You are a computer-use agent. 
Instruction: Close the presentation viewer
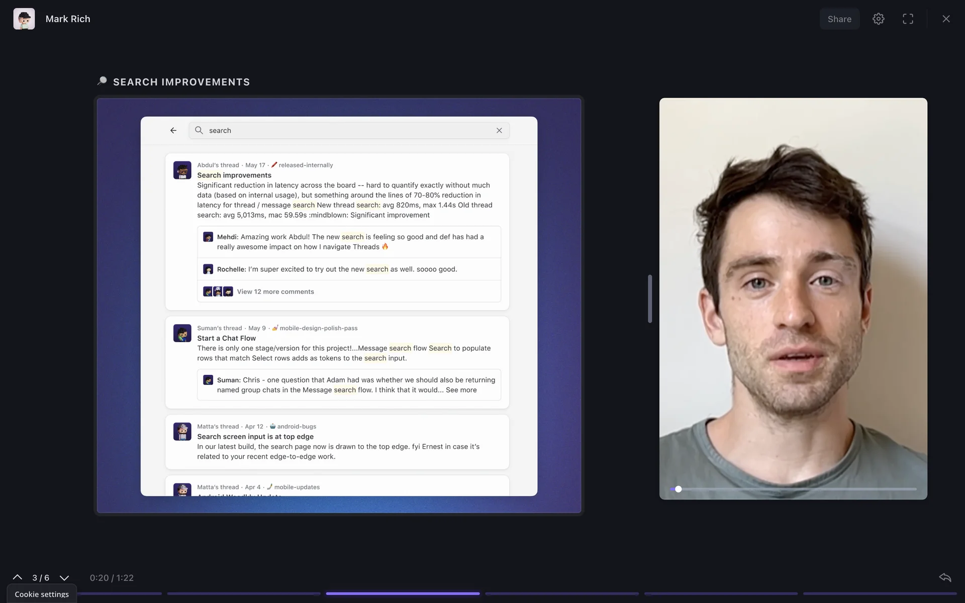946,19
